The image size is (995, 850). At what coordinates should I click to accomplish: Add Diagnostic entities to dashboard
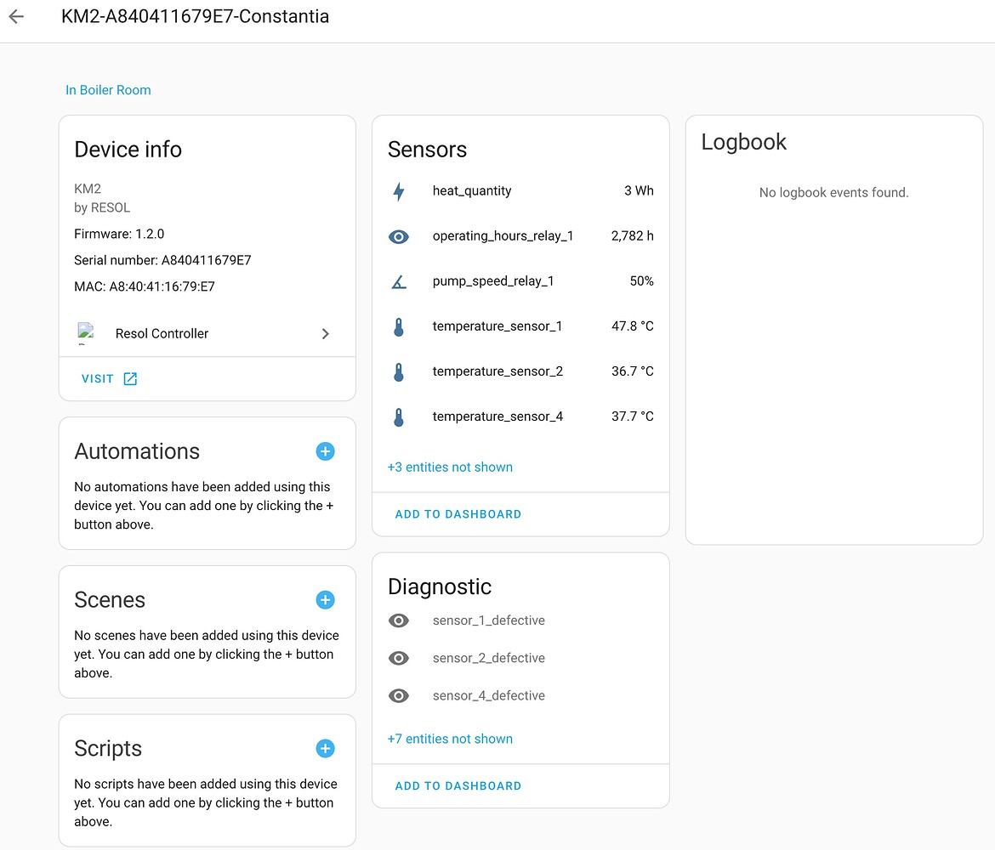(x=458, y=785)
